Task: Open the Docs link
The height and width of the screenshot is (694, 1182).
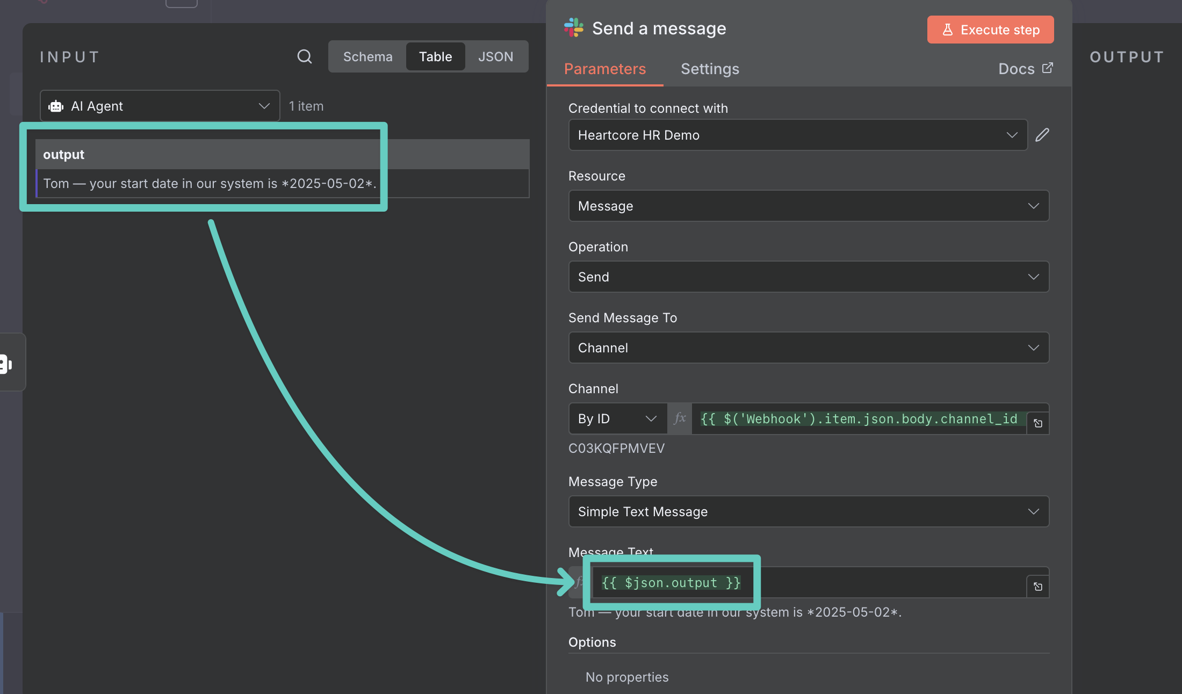Action: [x=1016, y=69]
